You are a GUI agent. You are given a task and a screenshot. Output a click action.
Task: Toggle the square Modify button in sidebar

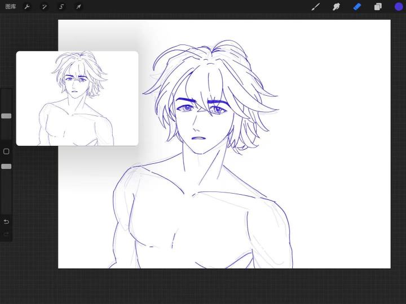coord(6,151)
